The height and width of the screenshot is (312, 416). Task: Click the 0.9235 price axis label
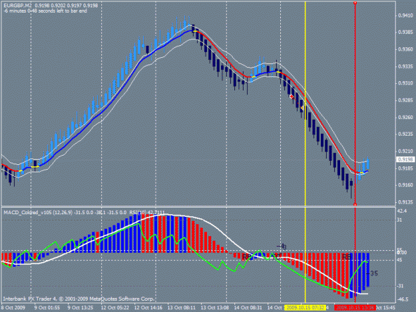pos(405,134)
